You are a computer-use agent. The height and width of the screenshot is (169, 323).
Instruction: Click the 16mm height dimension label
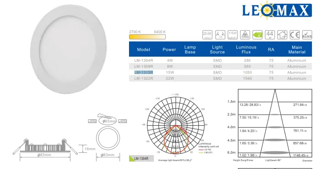point(90,149)
